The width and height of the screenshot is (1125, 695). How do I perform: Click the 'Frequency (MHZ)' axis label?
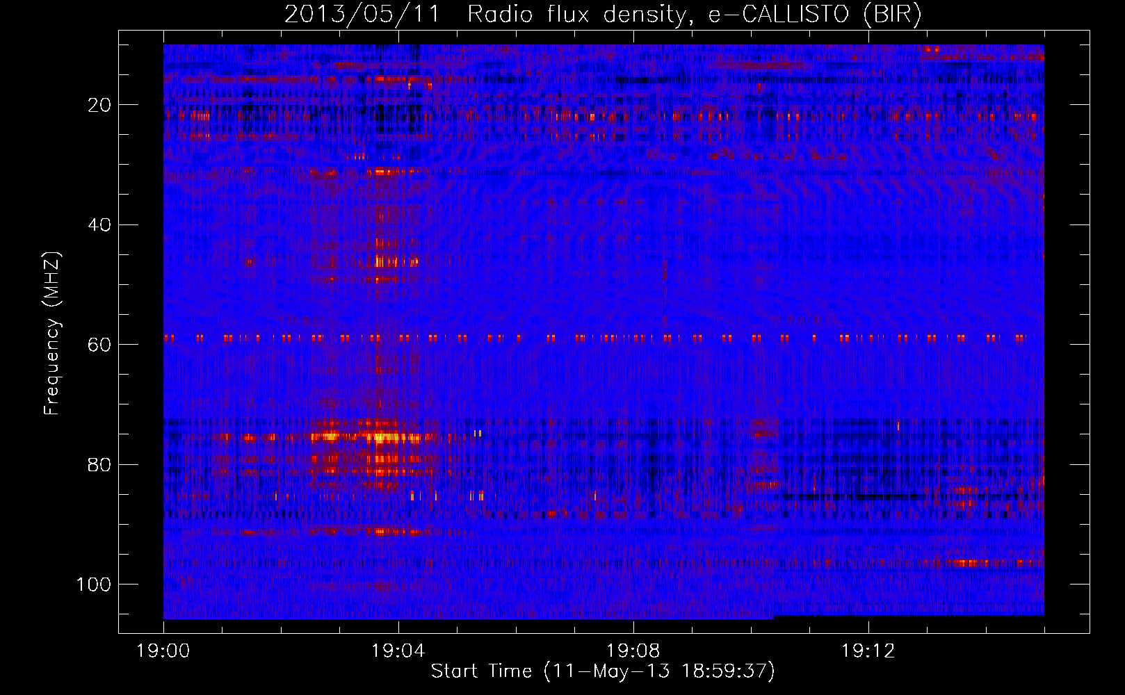(x=52, y=333)
